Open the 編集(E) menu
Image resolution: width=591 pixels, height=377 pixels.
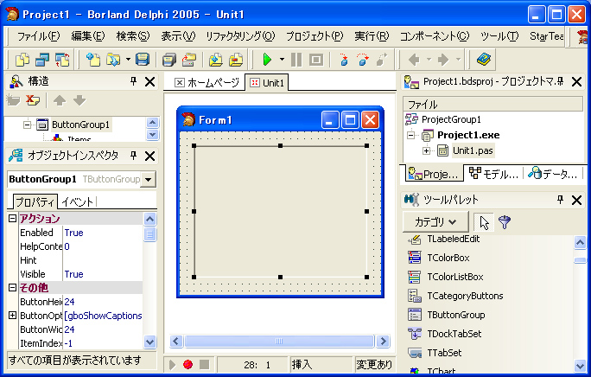[x=88, y=36]
